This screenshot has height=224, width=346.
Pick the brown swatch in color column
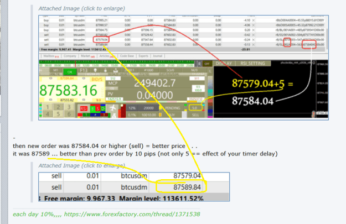(x=210, y=104)
